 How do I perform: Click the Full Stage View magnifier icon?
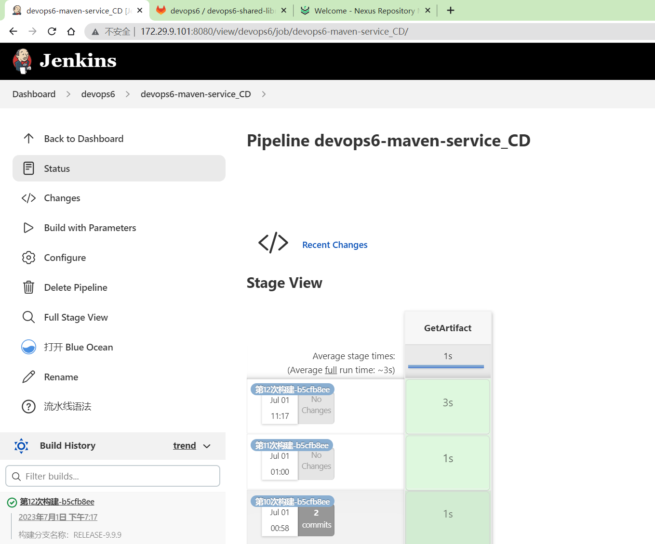(x=28, y=317)
